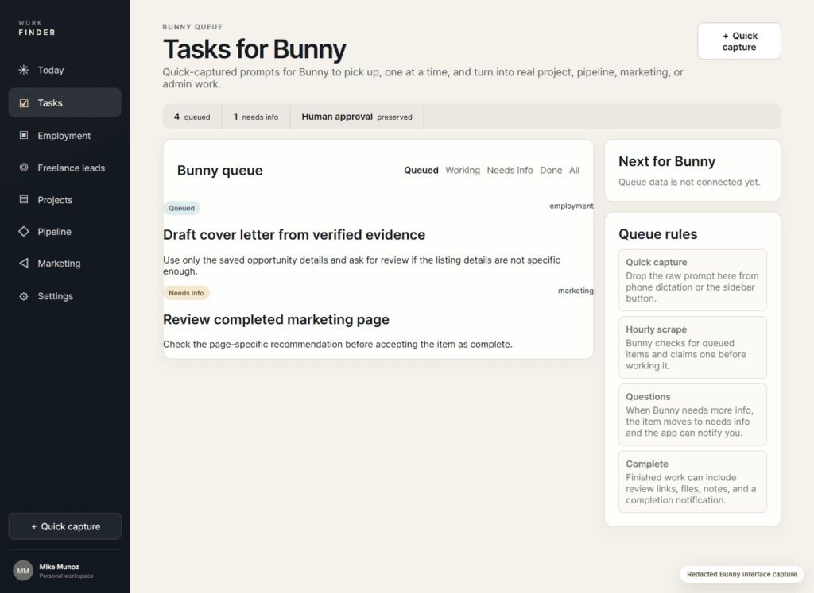Click the Marketing megaphone icon
Screen dimensions: 814x593
click(24, 264)
